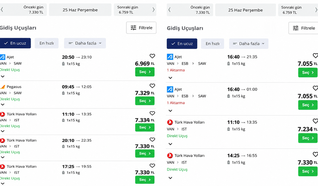Favorite the Pegasus 09:45 flight heart

pos(152,86)
